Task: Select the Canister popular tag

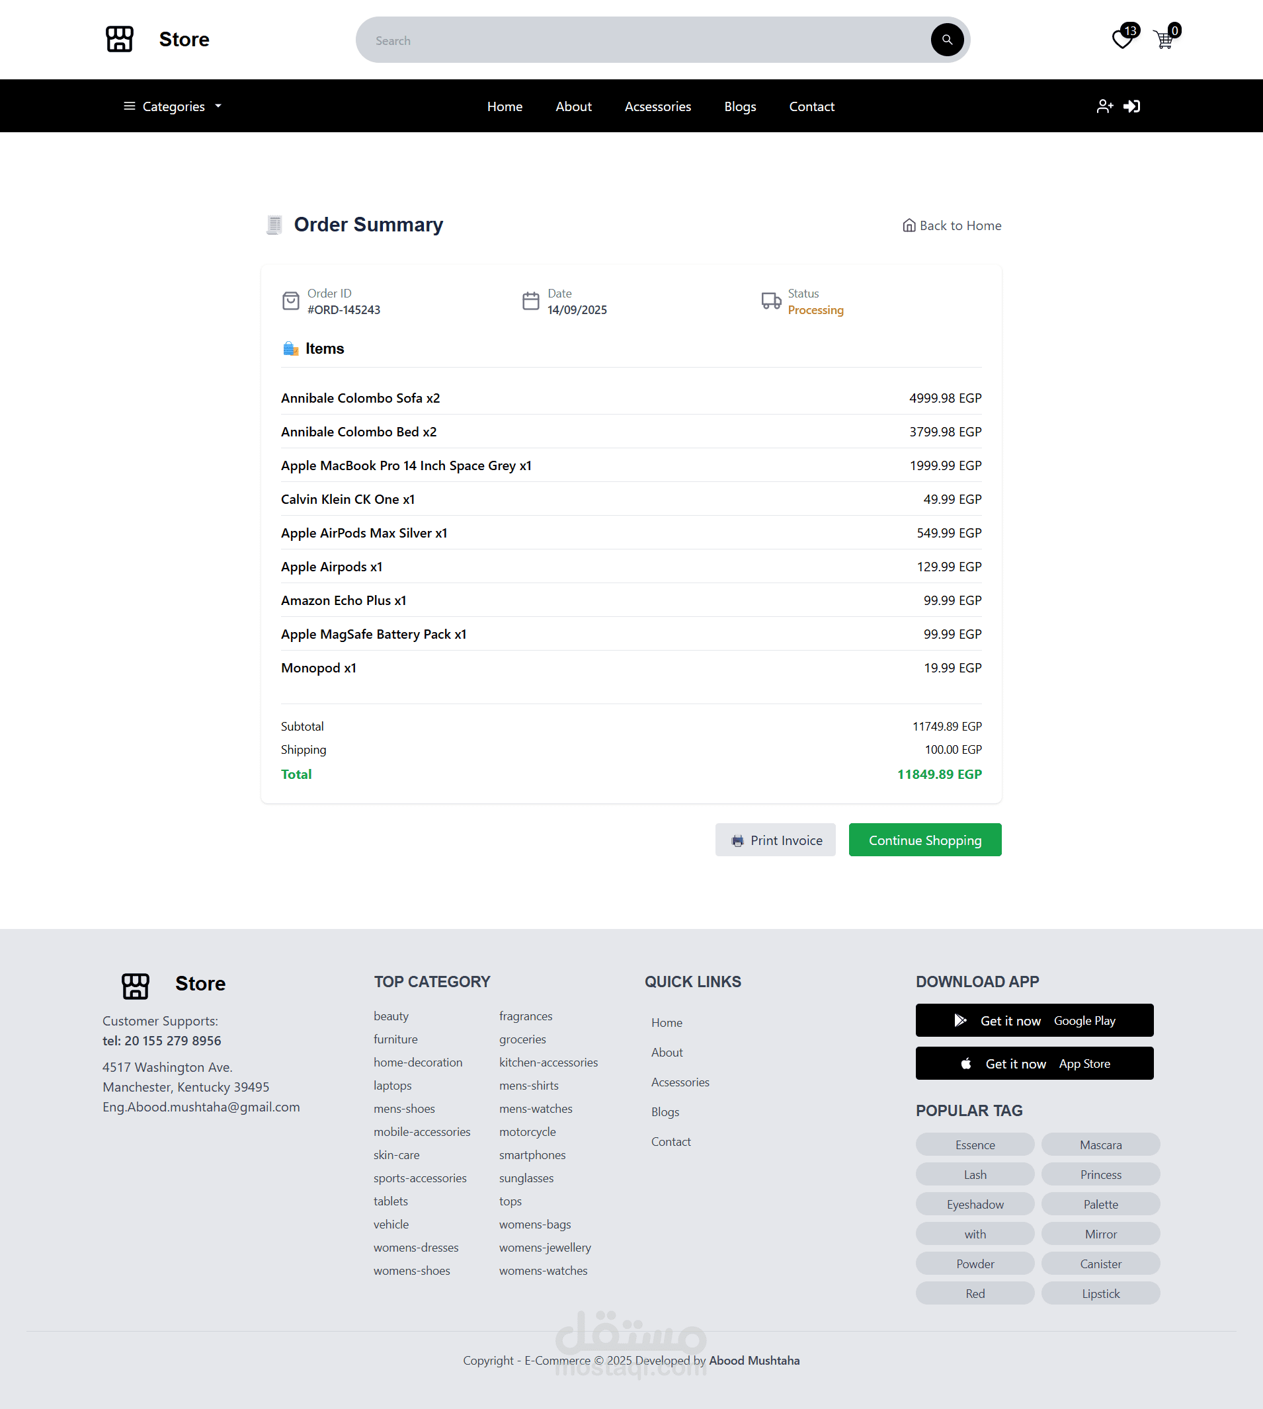Action: point(1100,1264)
